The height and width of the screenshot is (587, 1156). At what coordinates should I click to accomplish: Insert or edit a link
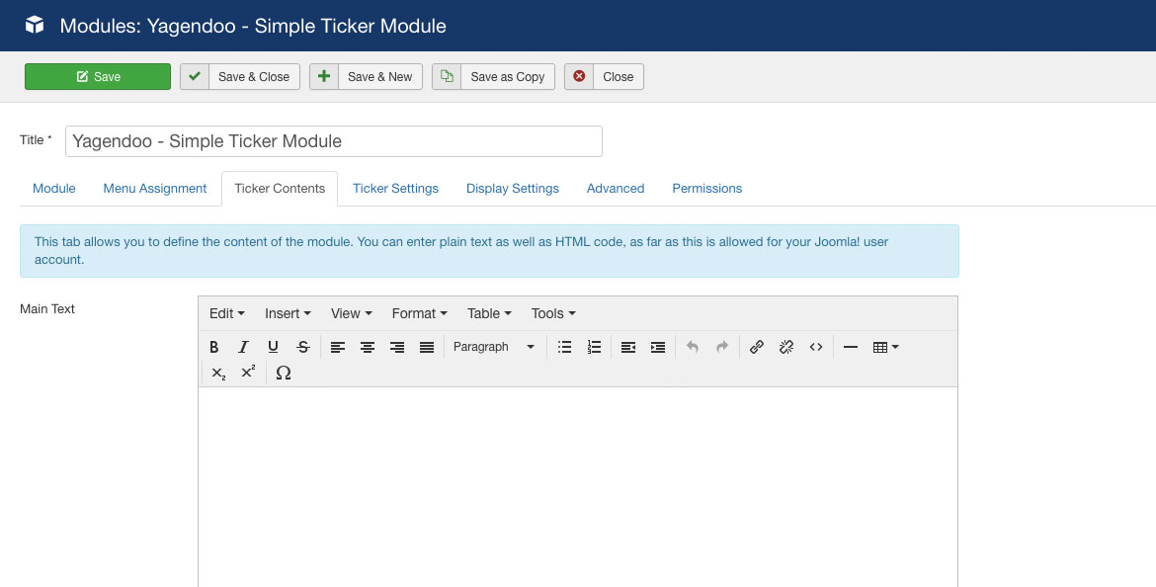click(x=757, y=347)
